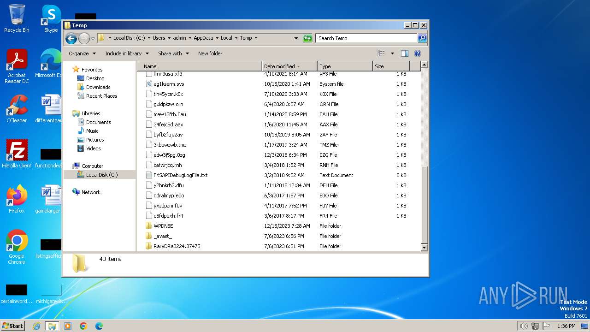Click the Local breadcrumb segment
Viewport: 590px width, 332px height.
226,38
